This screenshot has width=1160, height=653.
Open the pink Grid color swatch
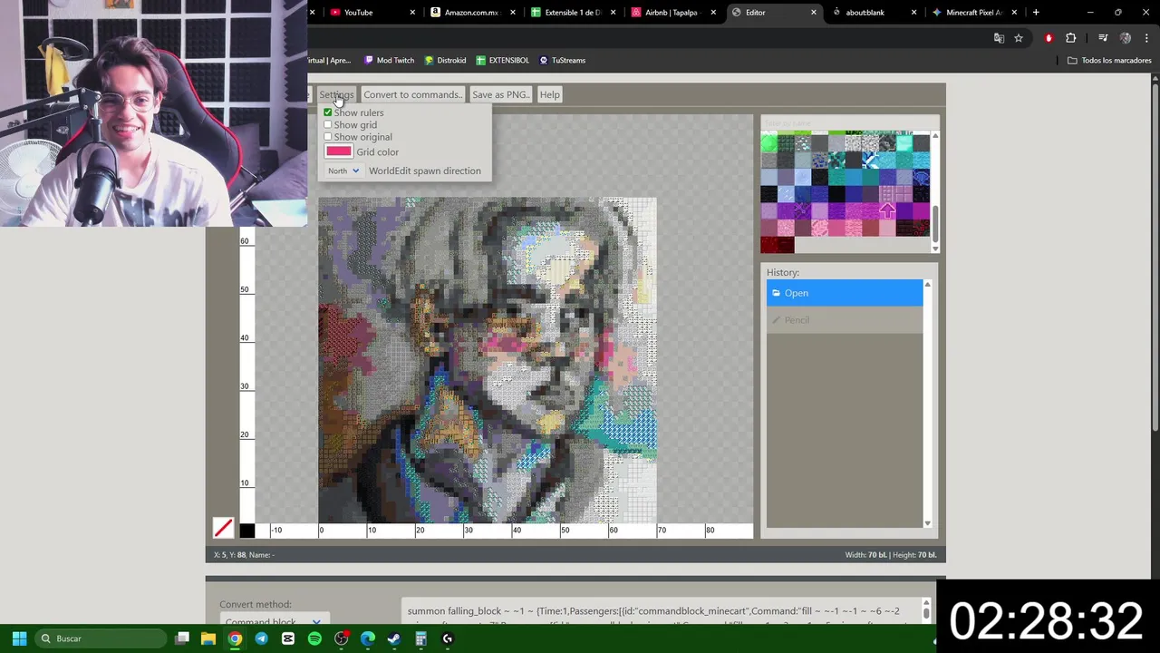click(339, 151)
